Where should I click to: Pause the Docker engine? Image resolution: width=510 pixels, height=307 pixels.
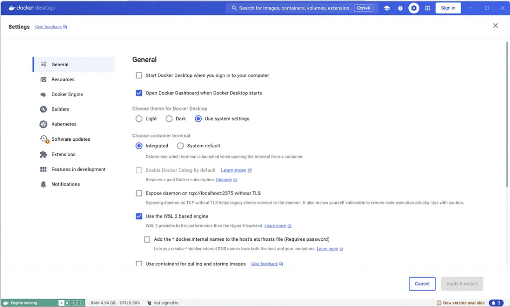tap(67, 303)
